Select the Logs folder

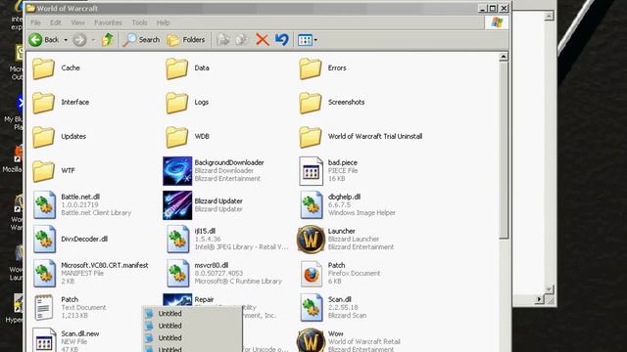(187, 103)
